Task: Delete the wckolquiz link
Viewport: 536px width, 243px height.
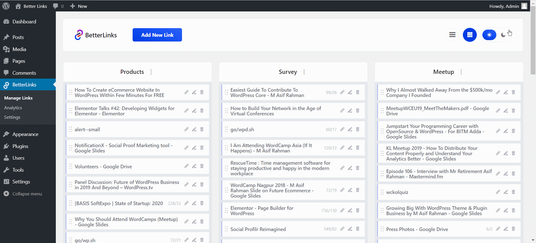Action: point(513,192)
